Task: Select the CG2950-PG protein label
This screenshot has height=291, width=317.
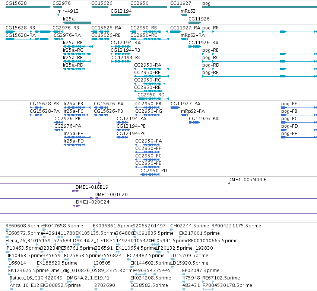Action: [x=149, y=111]
